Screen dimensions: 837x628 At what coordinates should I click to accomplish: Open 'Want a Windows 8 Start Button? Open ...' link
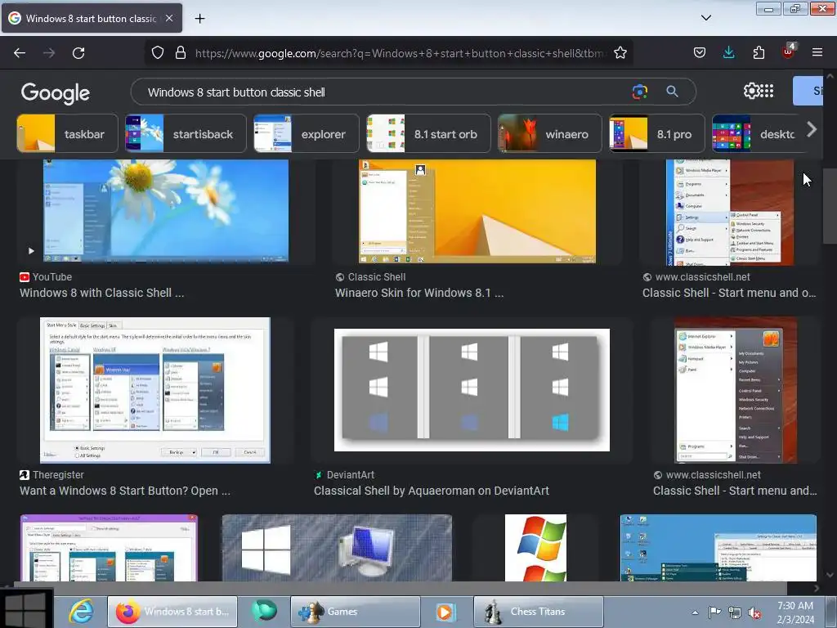[125, 491]
